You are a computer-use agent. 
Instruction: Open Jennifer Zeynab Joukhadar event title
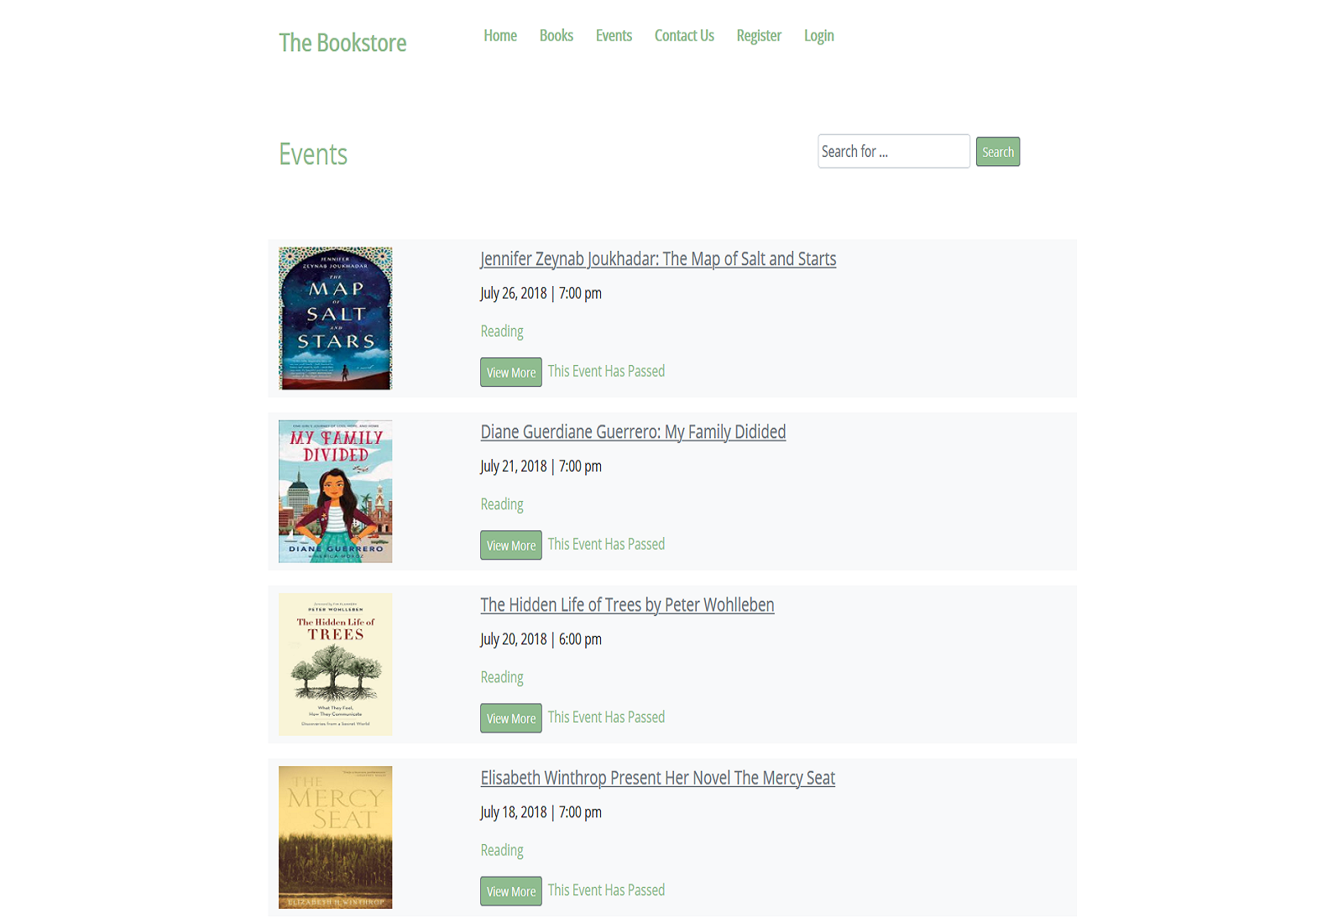pyautogui.click(x=658, y=259)
